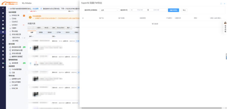Click the paper plane icon atop sidebar
The image size is (227, 109).
(3, 8)
